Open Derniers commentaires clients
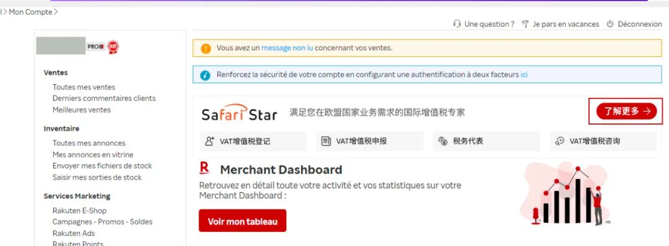Image resolution: width=669 pixels, height=246 pixels. point(104,99)
